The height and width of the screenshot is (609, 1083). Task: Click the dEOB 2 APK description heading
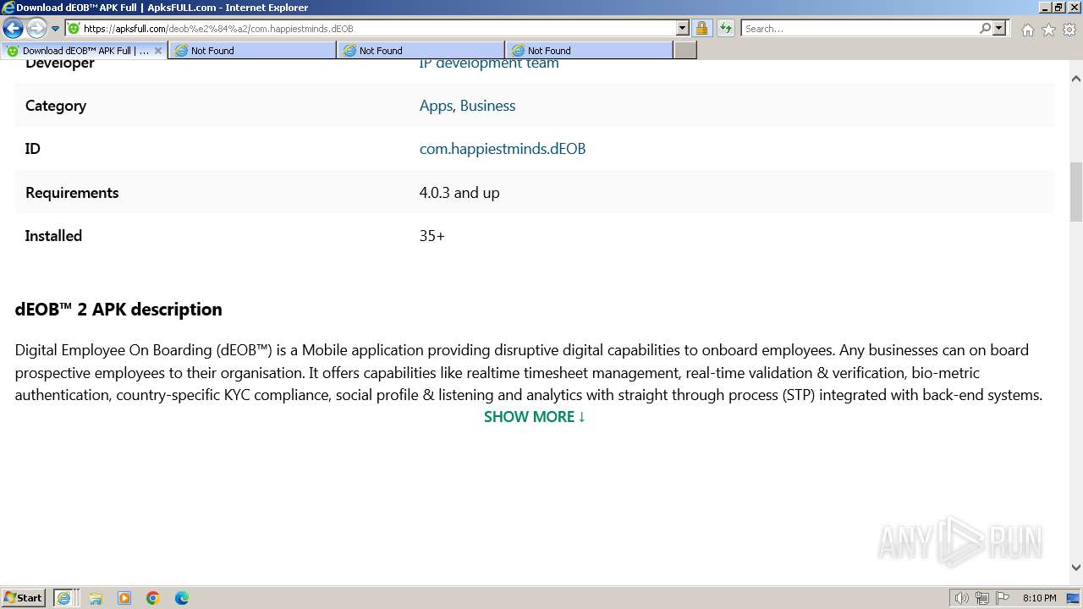click(x=118, y=310)
